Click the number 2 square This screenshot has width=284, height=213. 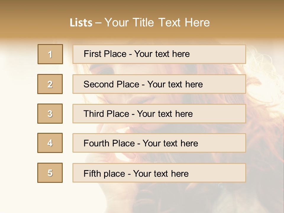(50, 84)
